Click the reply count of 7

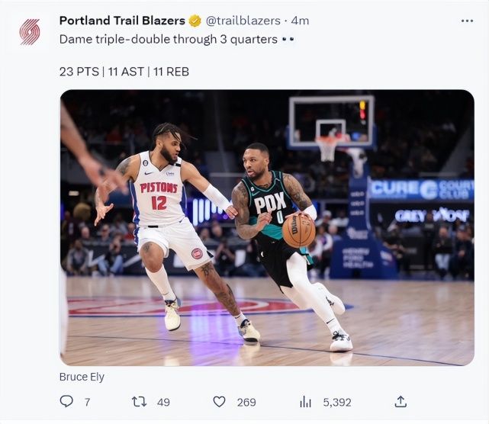coord(87,402)
